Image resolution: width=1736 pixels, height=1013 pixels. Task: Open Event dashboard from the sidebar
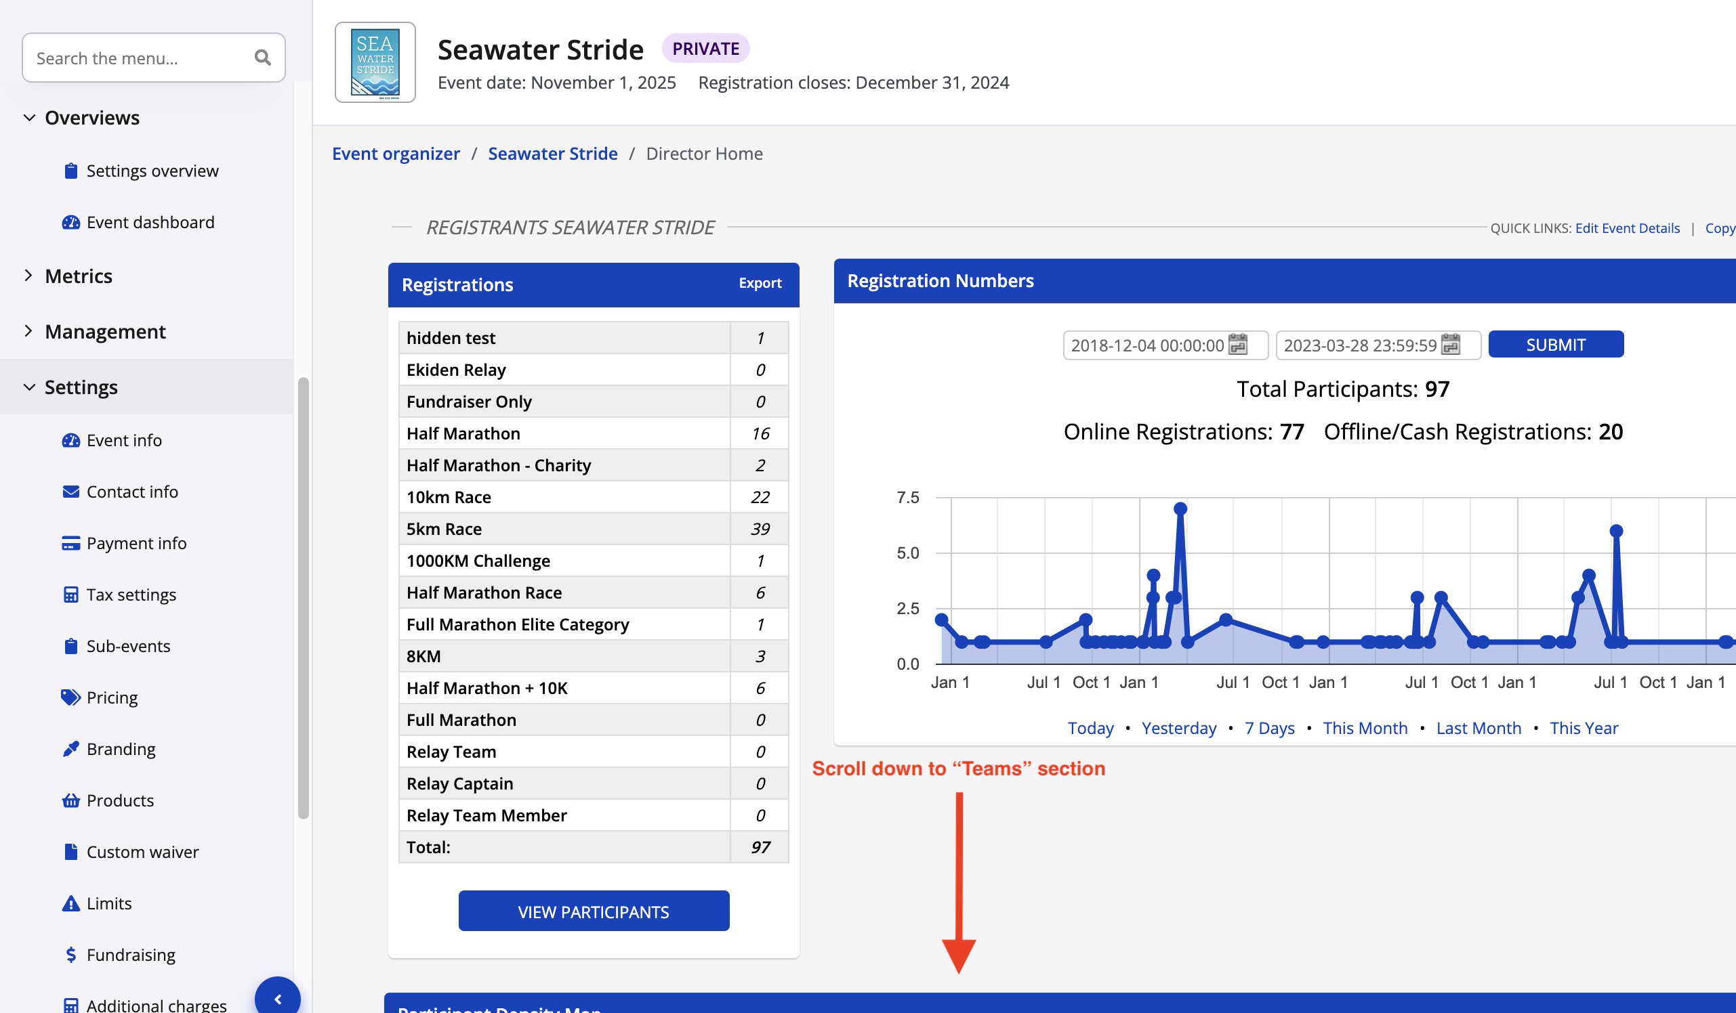[150, 222]
